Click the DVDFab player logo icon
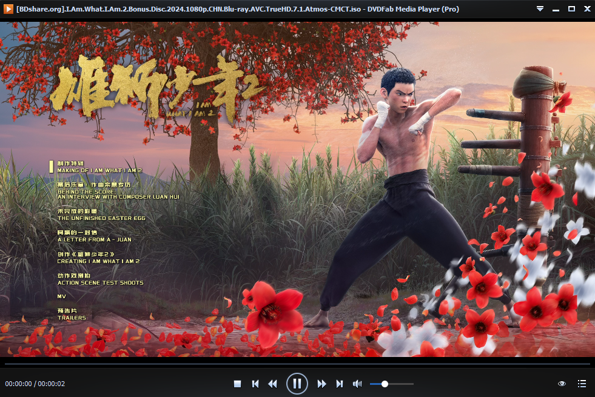This screenshot has height=397, width=595. point(8,9)
